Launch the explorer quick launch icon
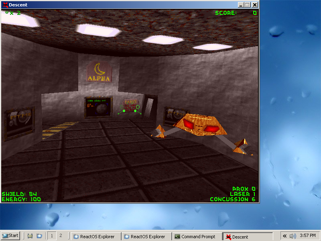 click(39, 236)
